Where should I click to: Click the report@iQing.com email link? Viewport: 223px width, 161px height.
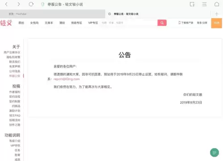[66, 79]
